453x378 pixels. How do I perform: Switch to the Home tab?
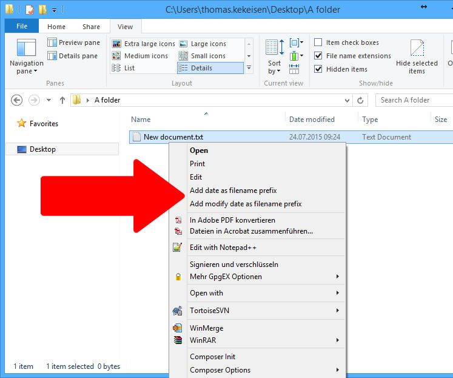pyautogui.click(x=56, y=27)
